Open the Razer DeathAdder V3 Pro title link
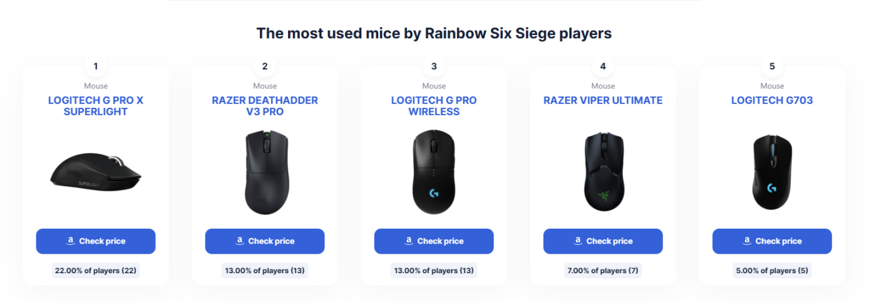This screenshot has width=881, height=302. coord(264,106)
